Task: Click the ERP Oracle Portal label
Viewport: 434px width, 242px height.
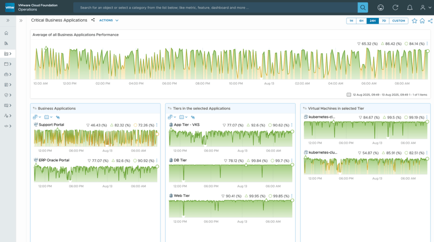Action: (54, 160)
